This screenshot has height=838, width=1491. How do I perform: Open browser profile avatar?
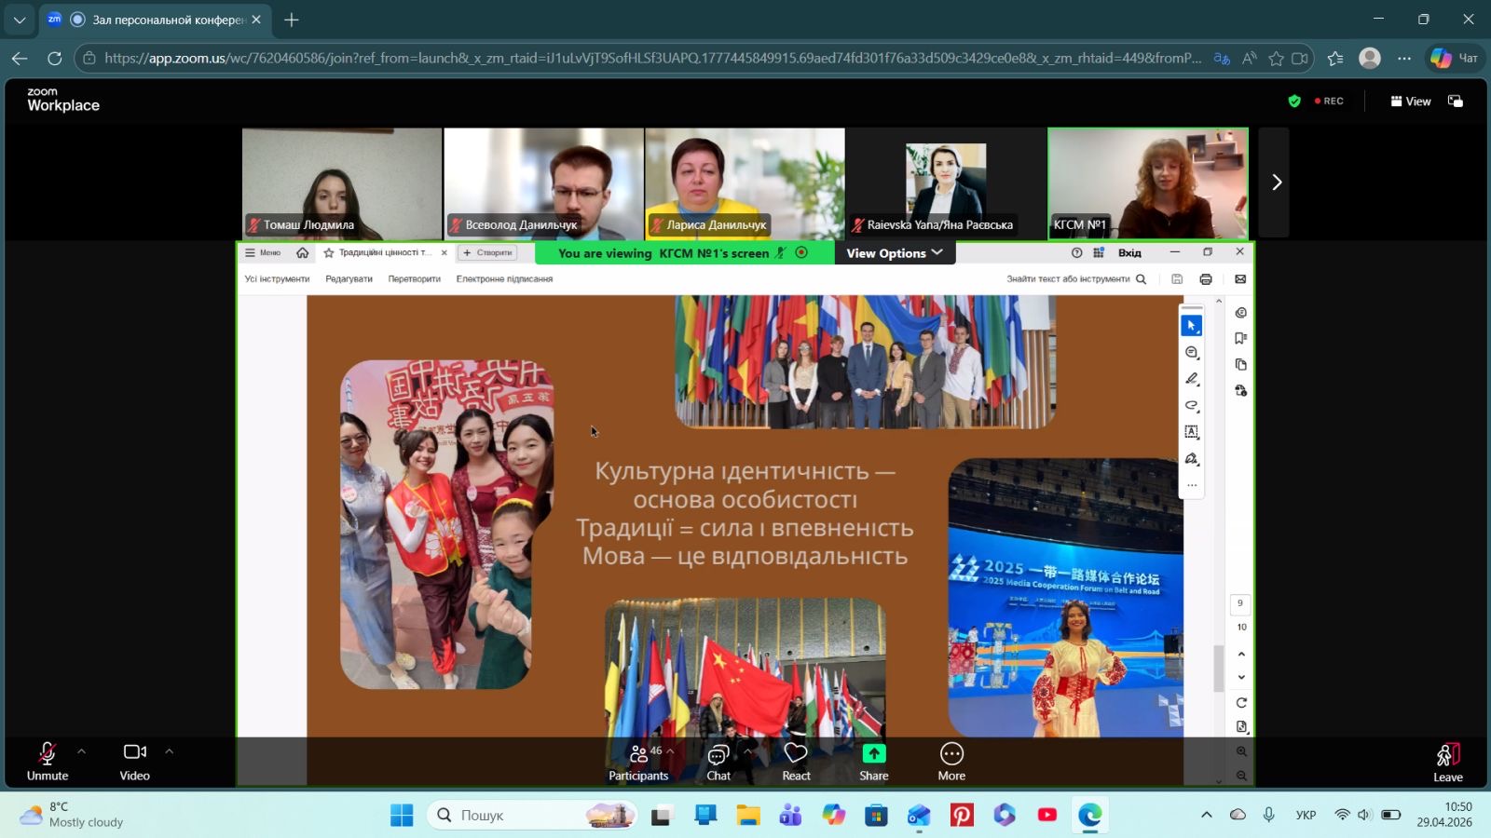coord(1370,59)
